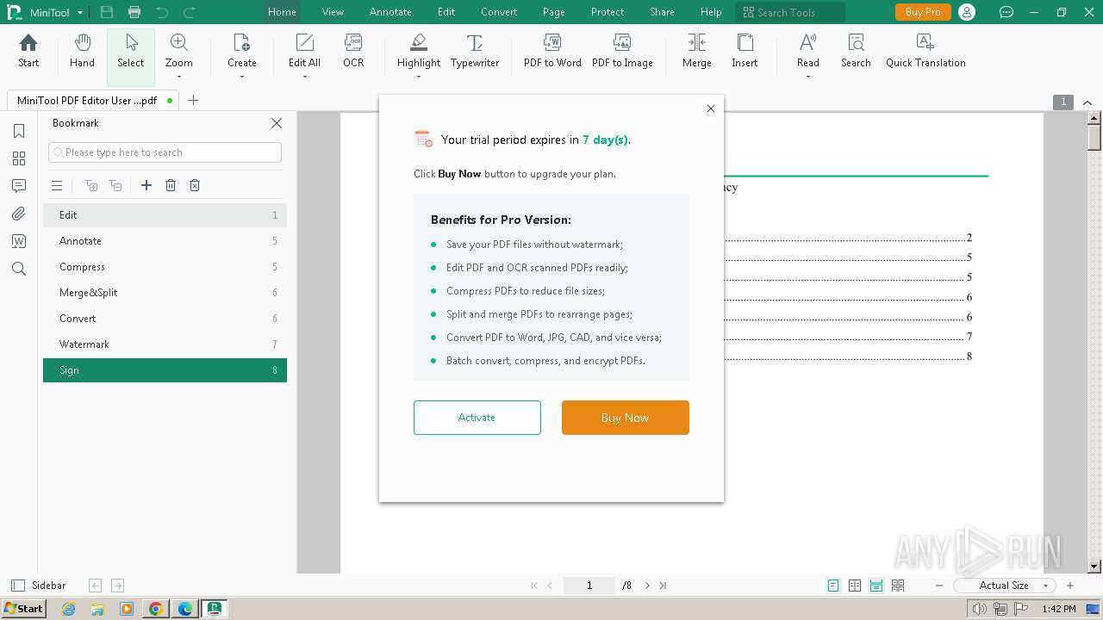Show the Bookmark sidebar panel icon
Viewport: 1103px width, 620px height.
tap(19, 131)
